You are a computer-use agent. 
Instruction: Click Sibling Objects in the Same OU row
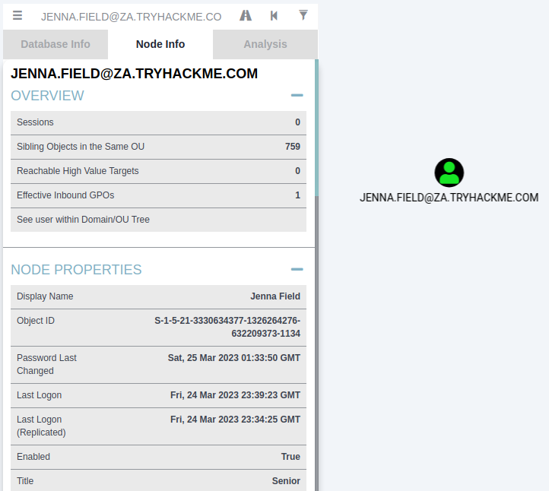[x=158, y=147]
